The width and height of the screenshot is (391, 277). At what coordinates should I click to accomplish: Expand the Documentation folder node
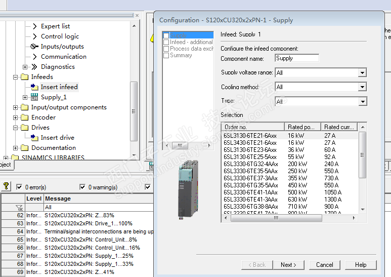[x=16, y=148]
